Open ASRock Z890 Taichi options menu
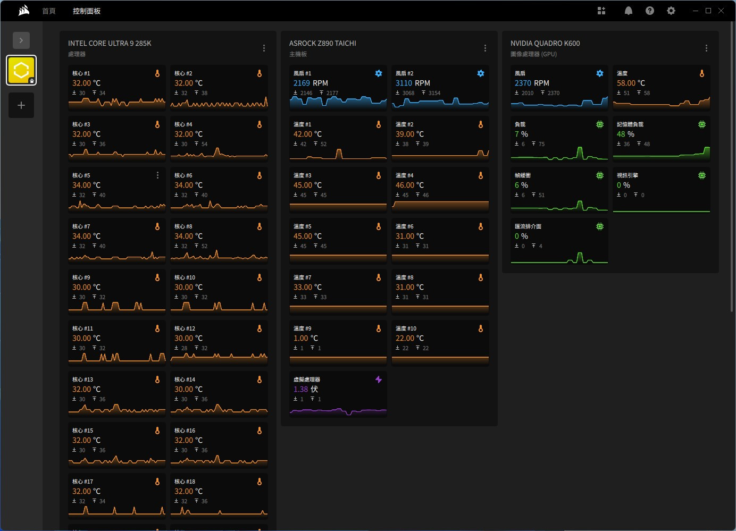The image size is (736, 531). (485, 48)
